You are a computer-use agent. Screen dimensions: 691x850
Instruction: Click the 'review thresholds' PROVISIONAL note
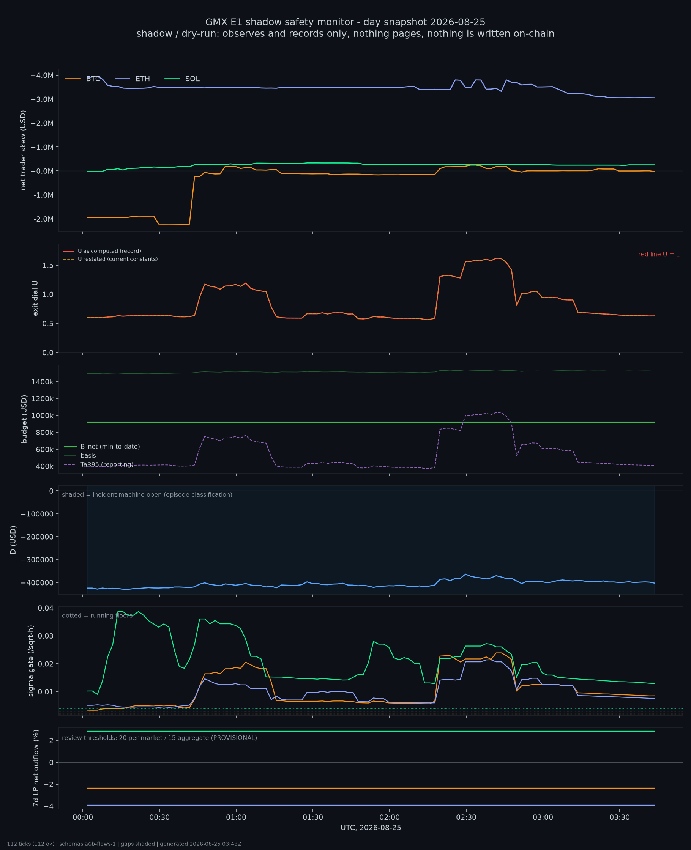[159, 738]
